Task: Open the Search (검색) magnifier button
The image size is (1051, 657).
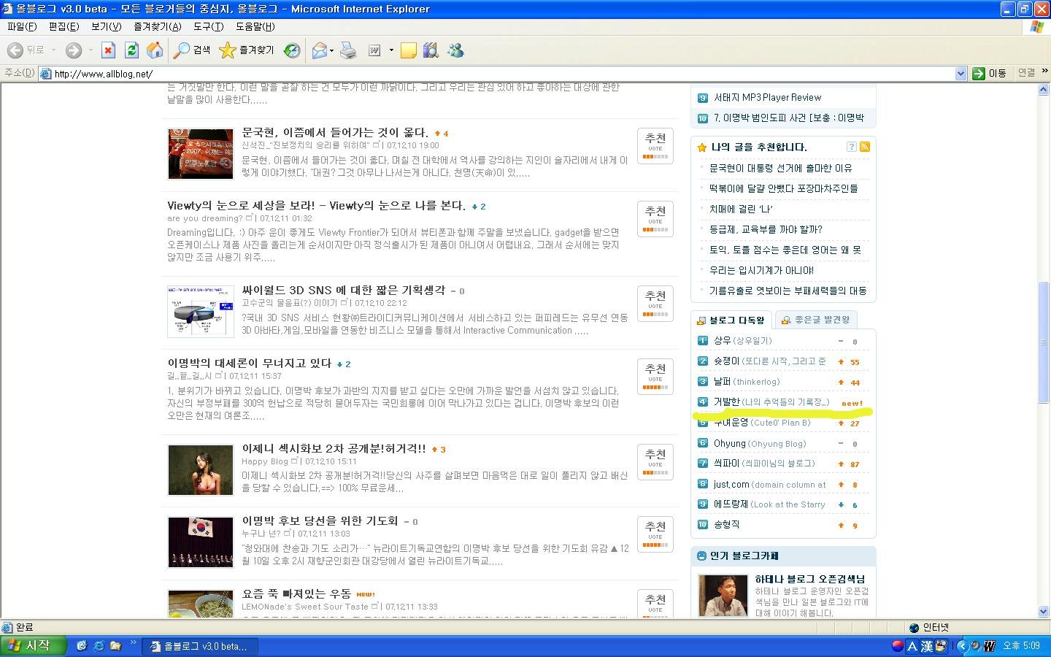Action: (193, 50)
